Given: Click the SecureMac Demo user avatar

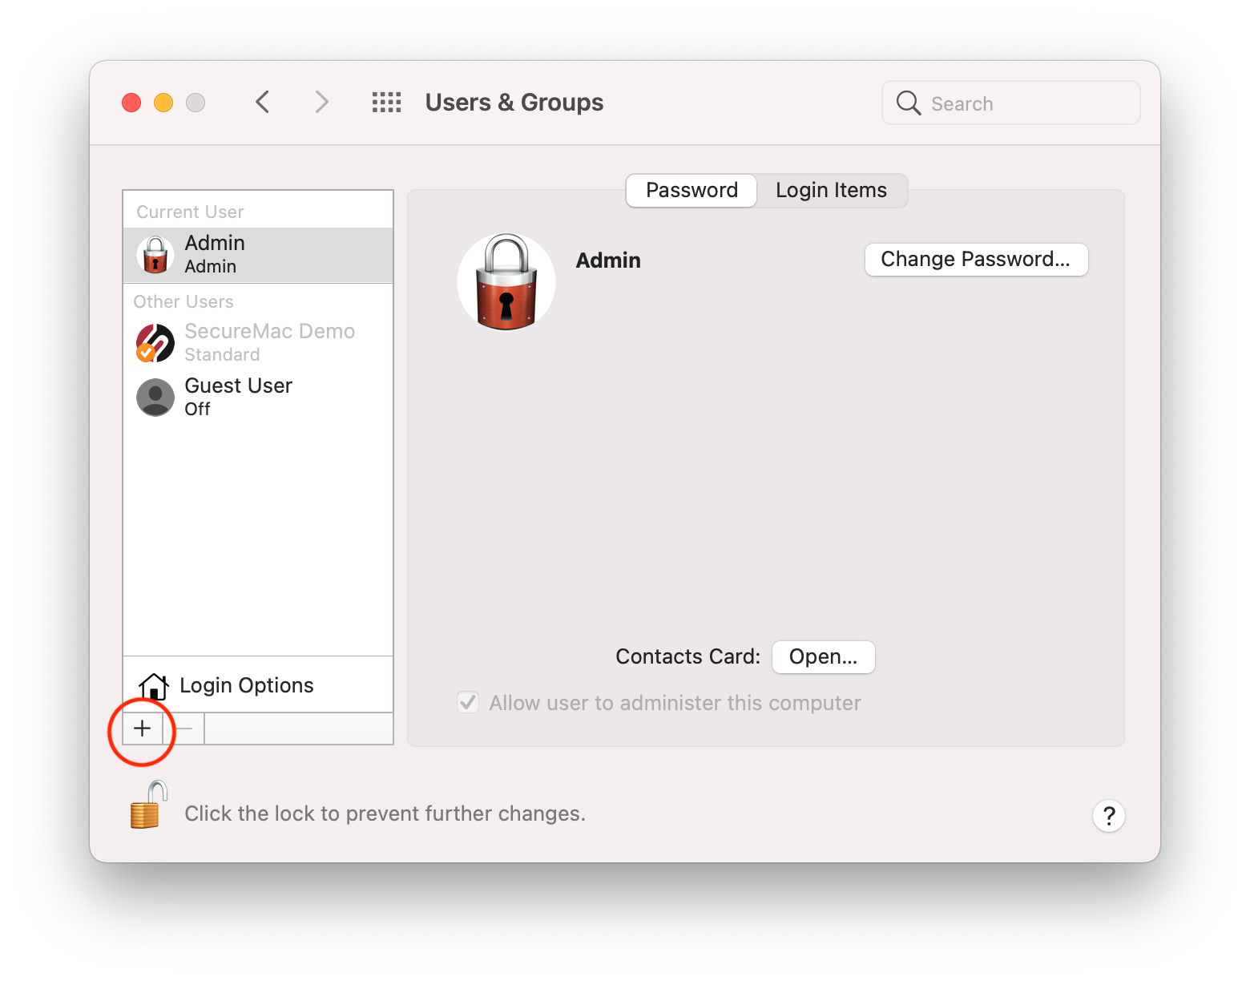Looking at the screenshot, I should tap(155, 342).
